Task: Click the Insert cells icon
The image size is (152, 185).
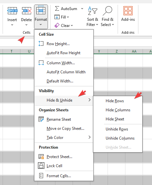Action: [x=12, y=11]
